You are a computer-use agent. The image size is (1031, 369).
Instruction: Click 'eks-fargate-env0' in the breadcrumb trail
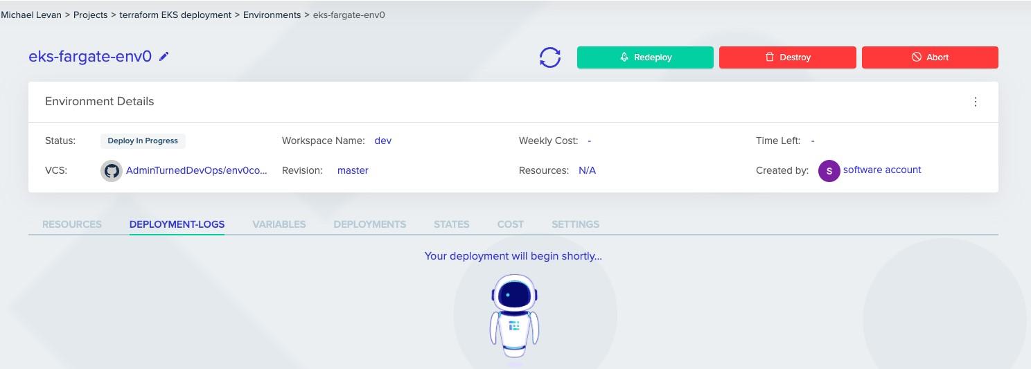pos(349,15)
